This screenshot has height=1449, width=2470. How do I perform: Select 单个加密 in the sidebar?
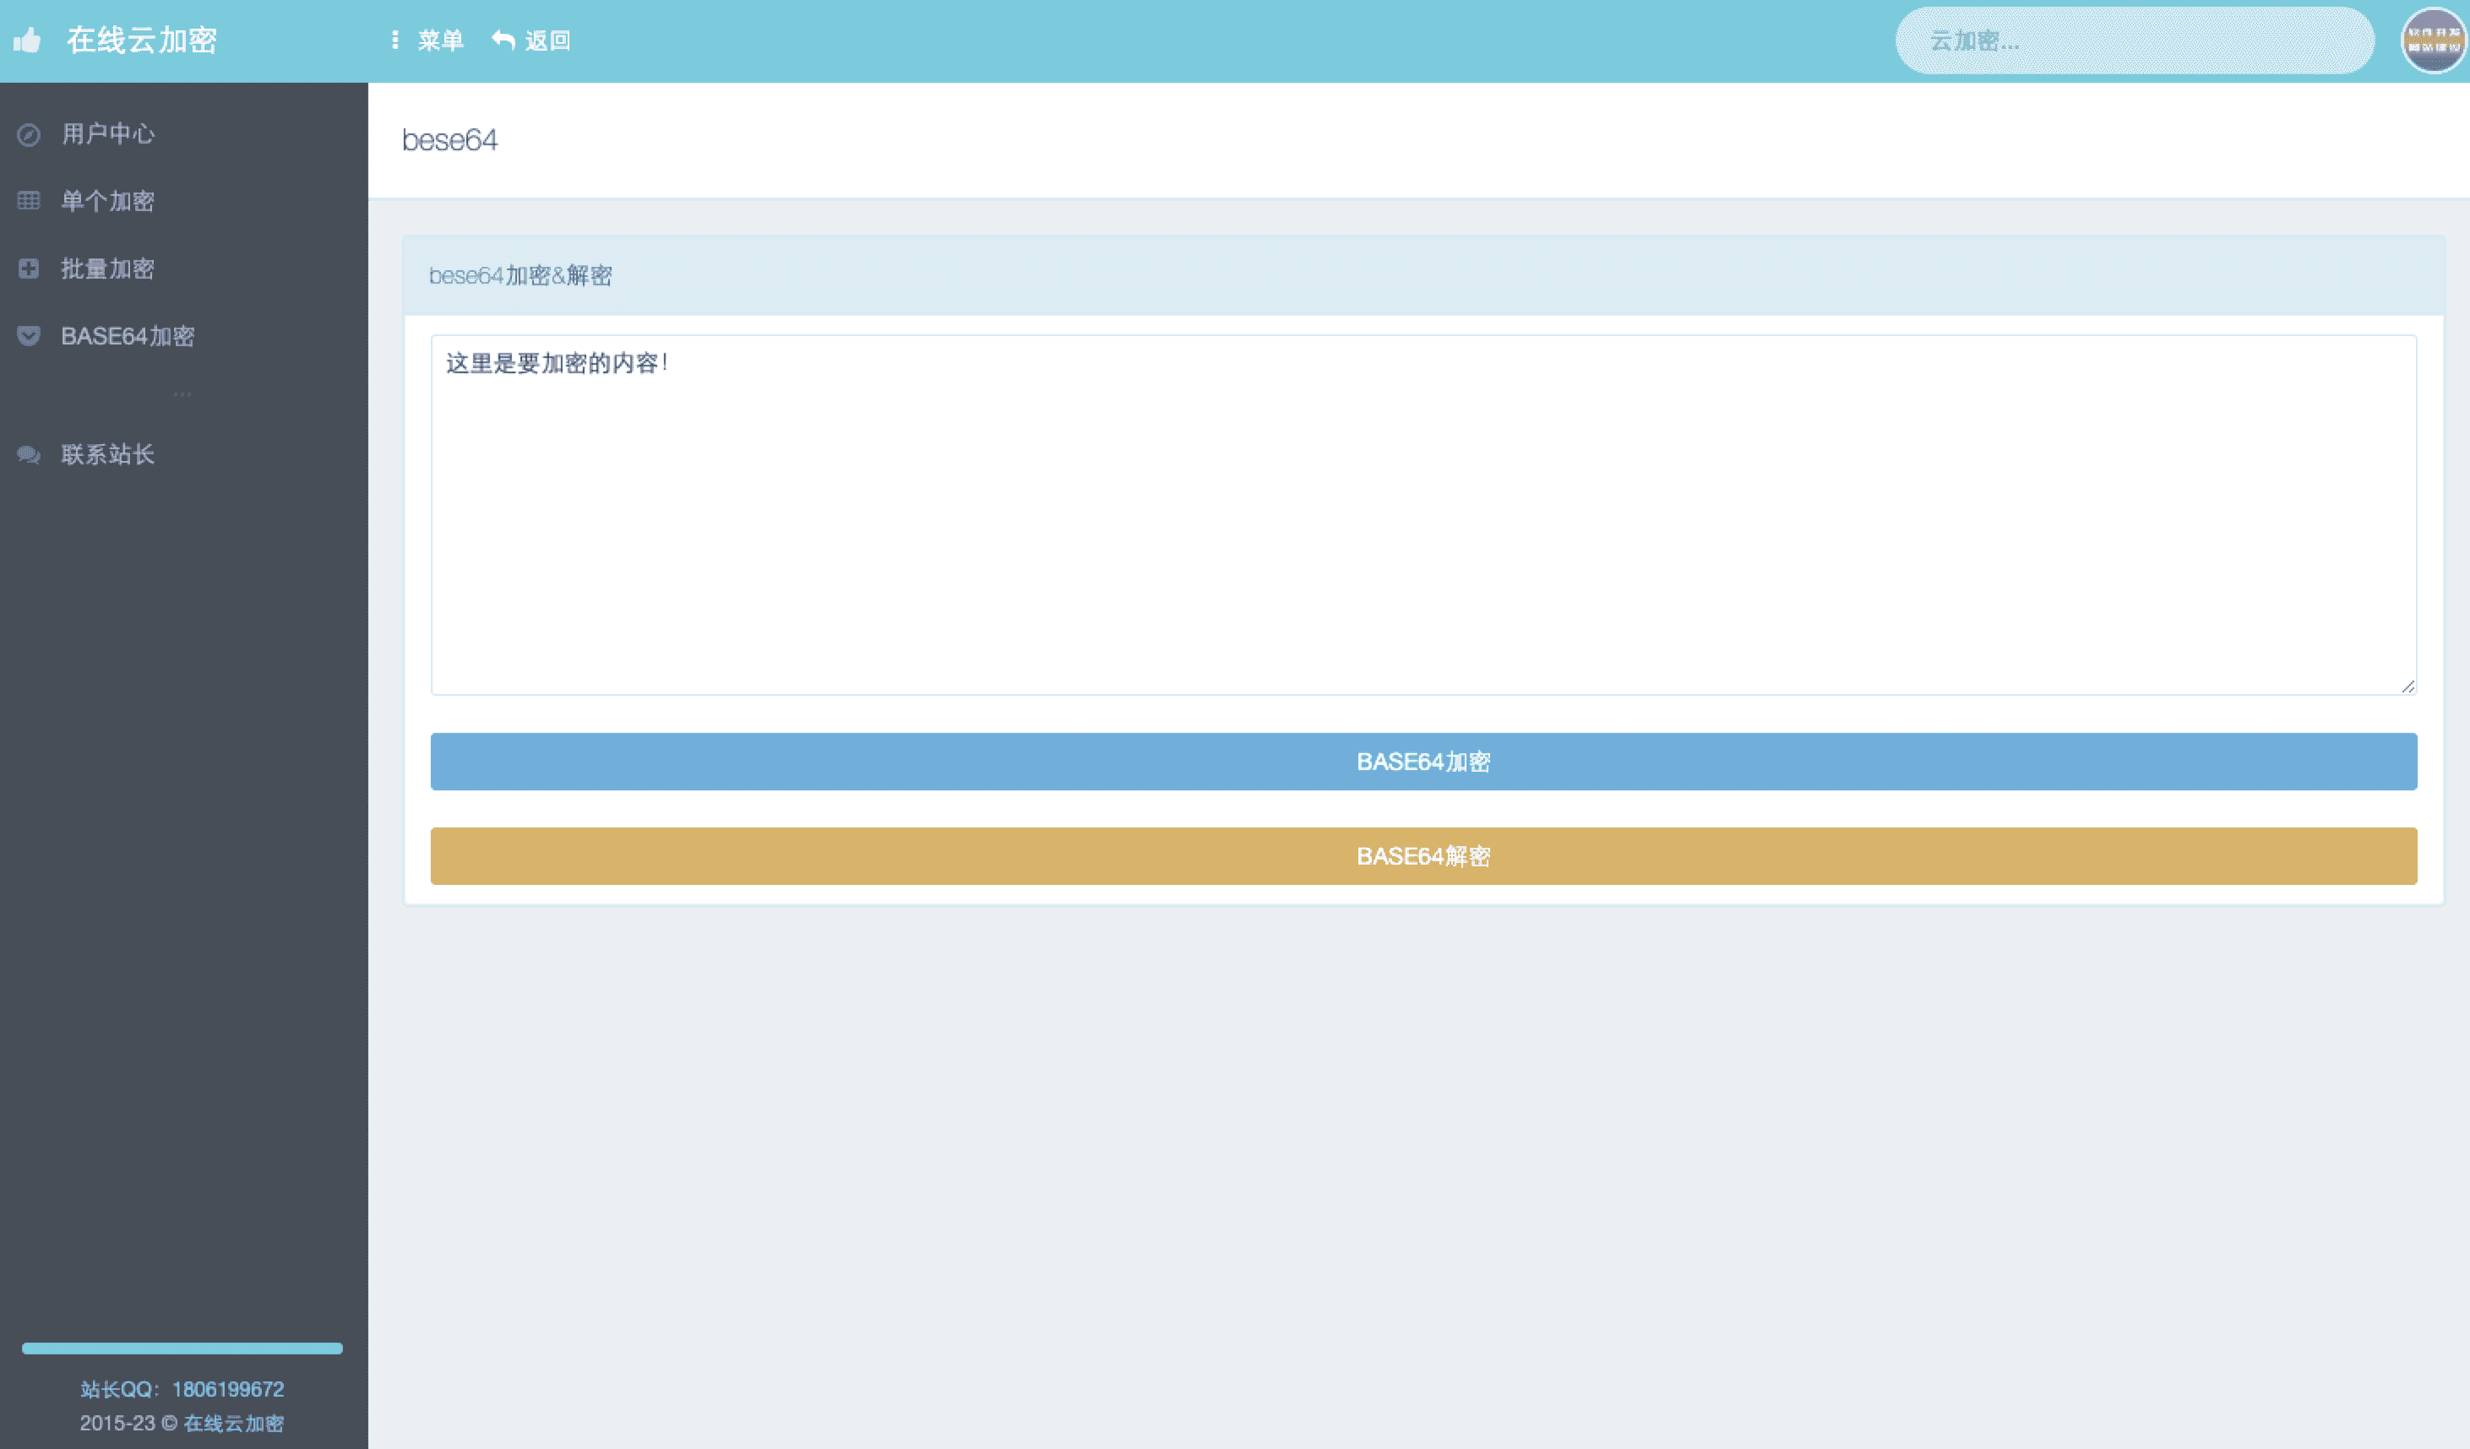108,201
